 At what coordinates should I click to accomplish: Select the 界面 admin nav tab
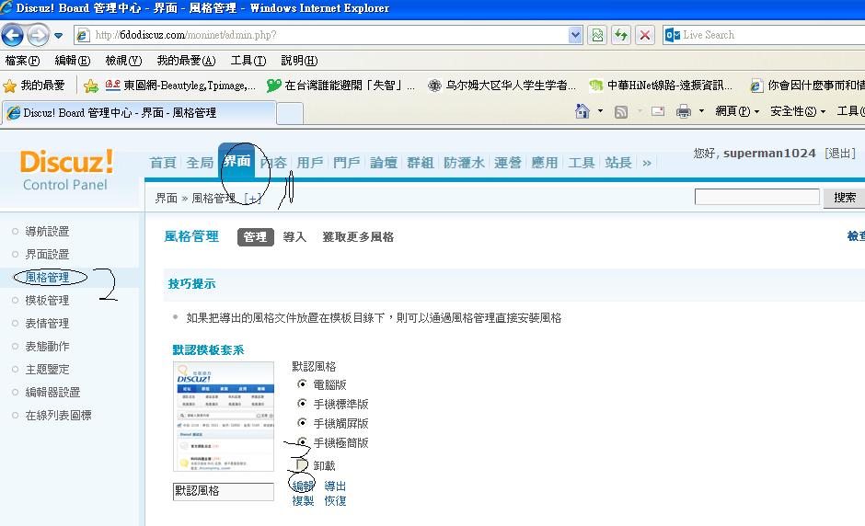click(x=236, y=161)
